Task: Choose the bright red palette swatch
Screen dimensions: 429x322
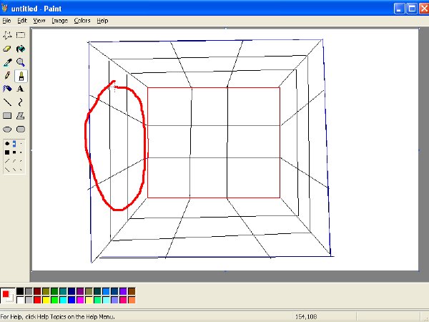Action: coord(37,300)
